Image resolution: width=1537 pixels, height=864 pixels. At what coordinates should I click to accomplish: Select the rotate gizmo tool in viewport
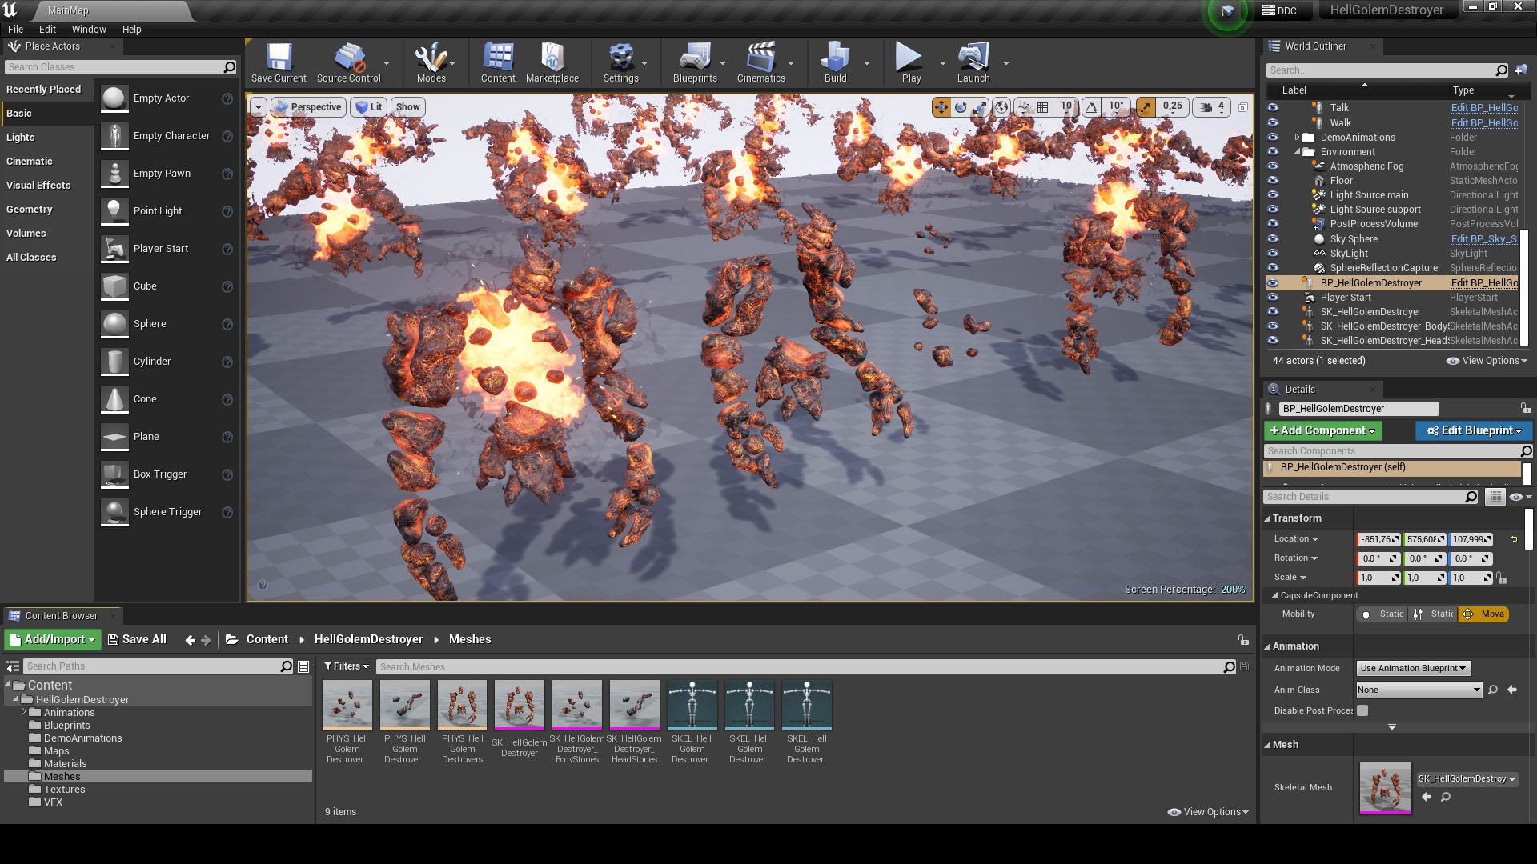(961, 106)
